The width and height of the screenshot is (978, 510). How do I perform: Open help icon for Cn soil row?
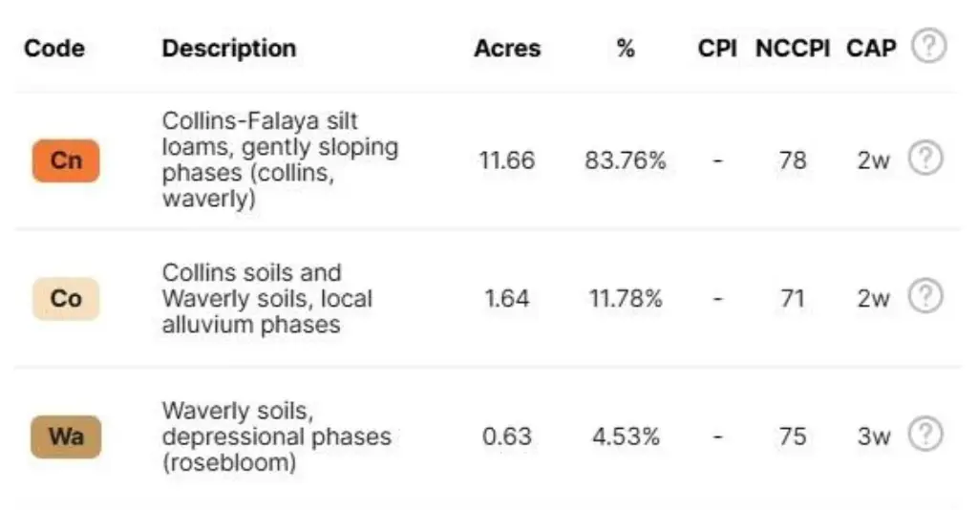[x=925, y=159]
